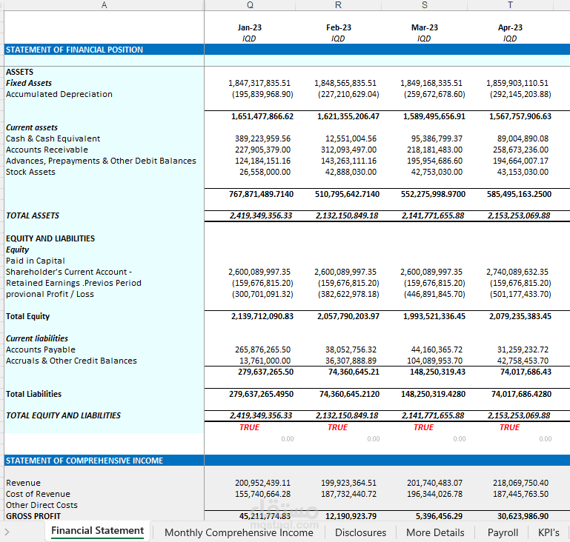Open the Monthly Comprehensive Income sheet tab

click(239, 532)
